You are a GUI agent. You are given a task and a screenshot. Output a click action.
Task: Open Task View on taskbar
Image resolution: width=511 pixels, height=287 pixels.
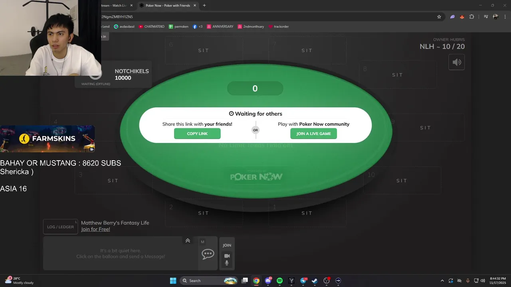(x=245, y=281)
